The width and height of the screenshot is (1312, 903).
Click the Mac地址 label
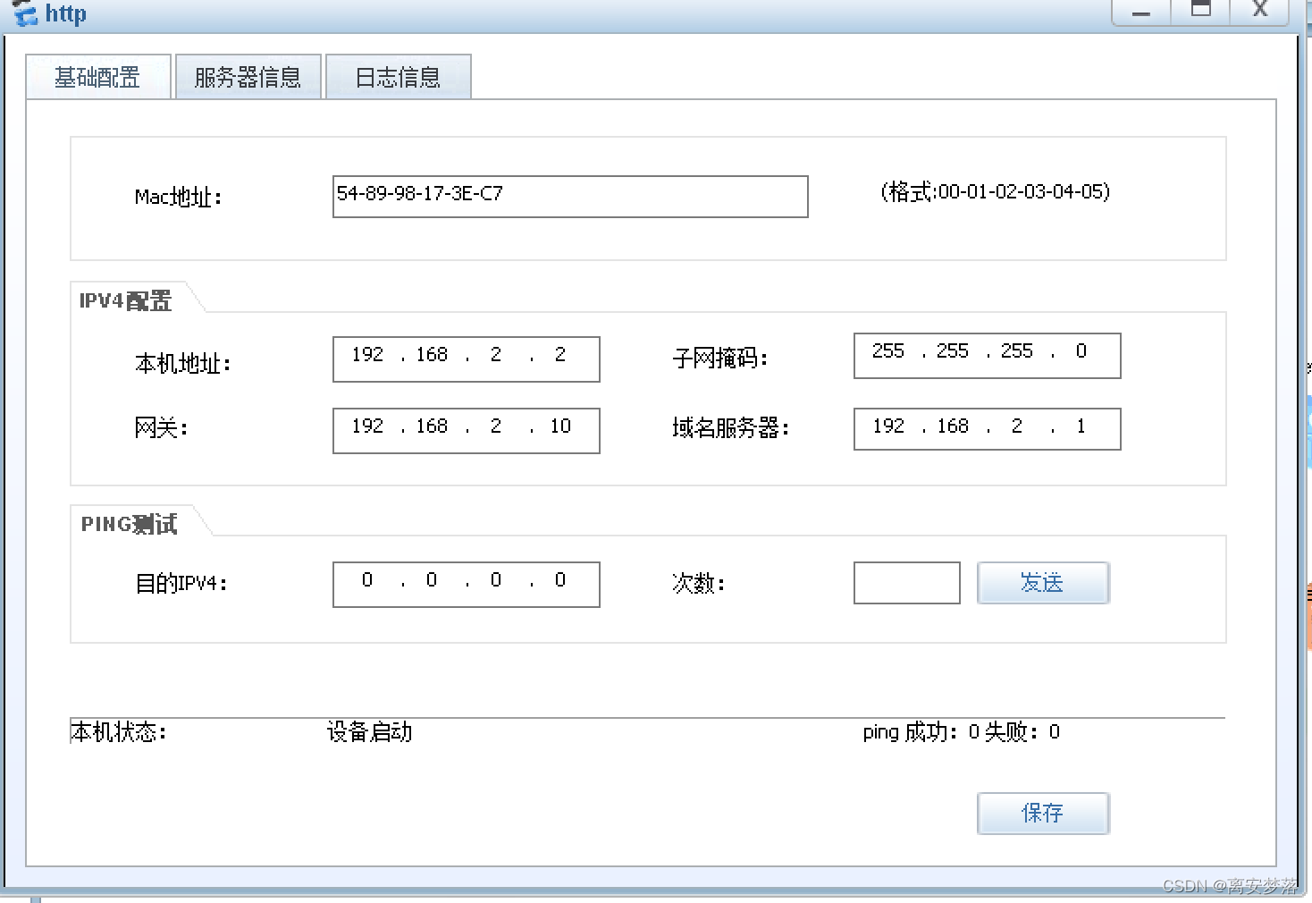(x=178, y=197)
